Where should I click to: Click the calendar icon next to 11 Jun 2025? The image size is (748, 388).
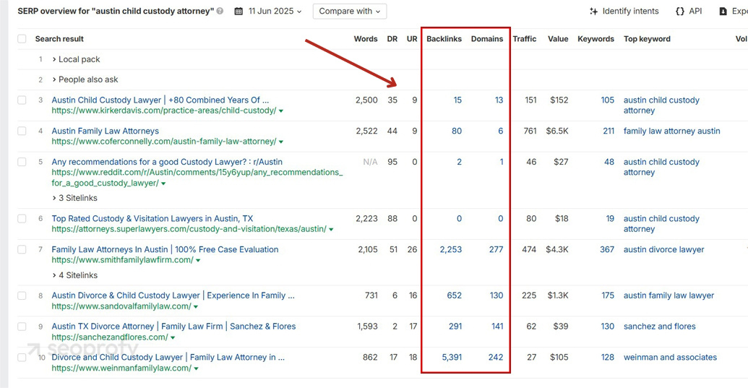click(238, 11)
